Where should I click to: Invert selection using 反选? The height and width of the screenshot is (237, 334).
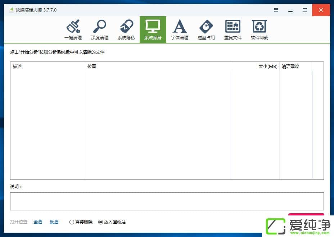coord(54,222)
